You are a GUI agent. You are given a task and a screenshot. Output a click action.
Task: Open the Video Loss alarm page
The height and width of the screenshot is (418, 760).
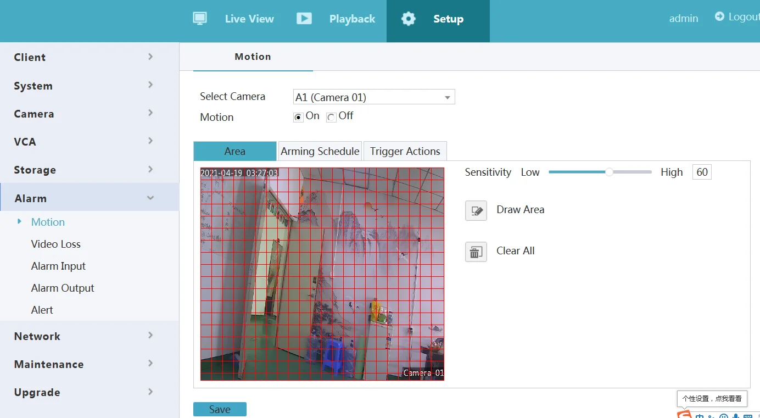click(56, 244)
